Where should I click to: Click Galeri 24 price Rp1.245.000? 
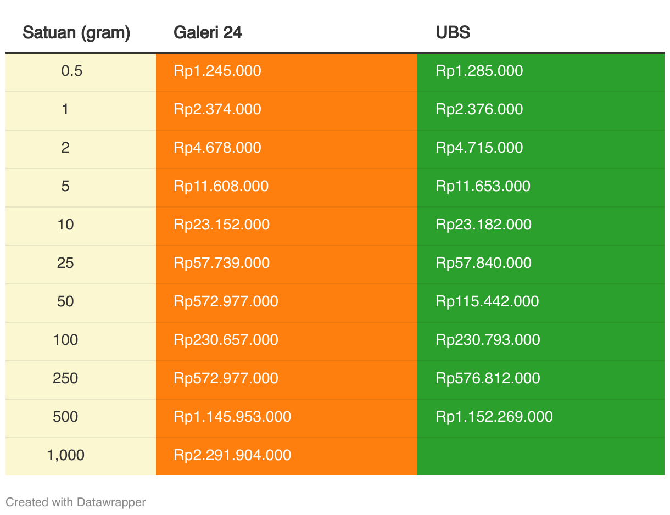click(217, 71)
